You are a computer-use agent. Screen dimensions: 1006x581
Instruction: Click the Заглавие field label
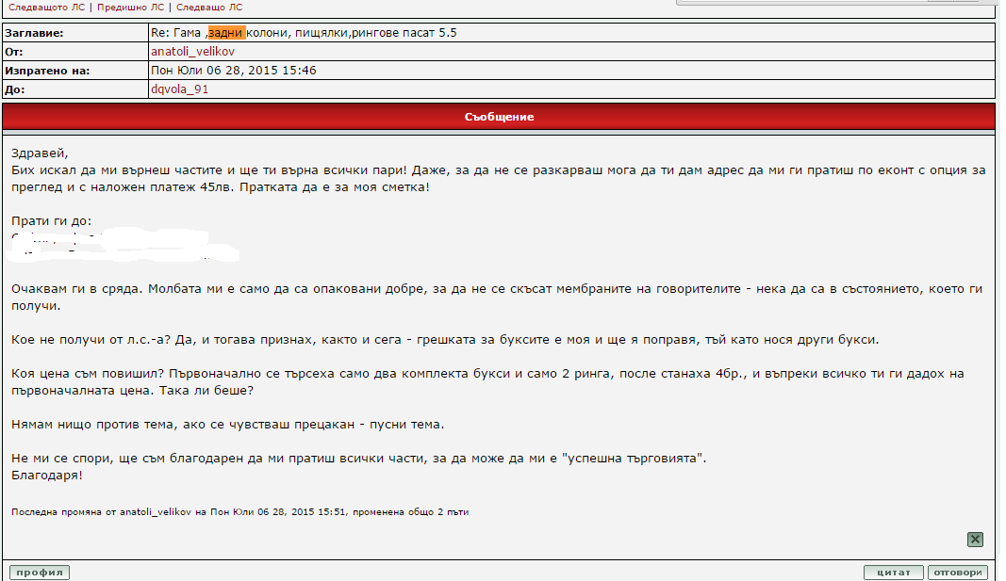(34, 33)
